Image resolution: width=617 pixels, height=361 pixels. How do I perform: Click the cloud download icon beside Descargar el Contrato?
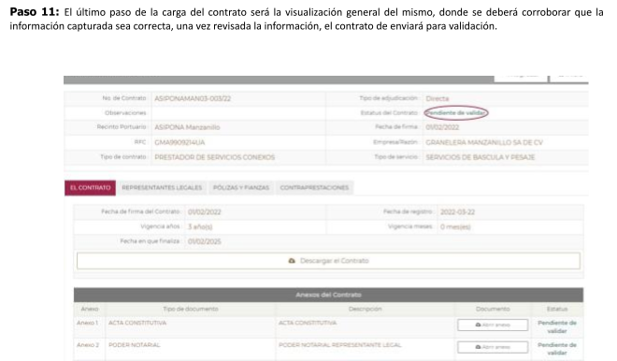tap(292, 261)
